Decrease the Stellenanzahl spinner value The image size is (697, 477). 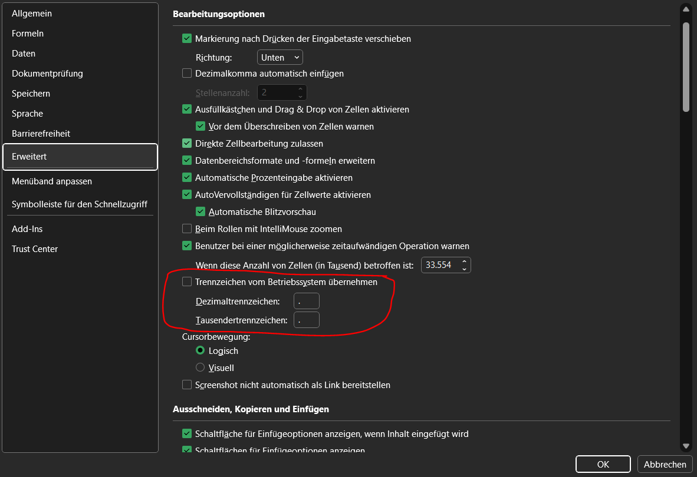[301, 97]
